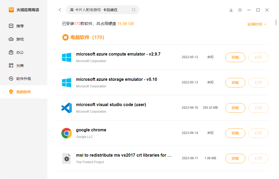279x179 pixels.
Task: Click the Google LLC publisher text
Action: (84, 137)
